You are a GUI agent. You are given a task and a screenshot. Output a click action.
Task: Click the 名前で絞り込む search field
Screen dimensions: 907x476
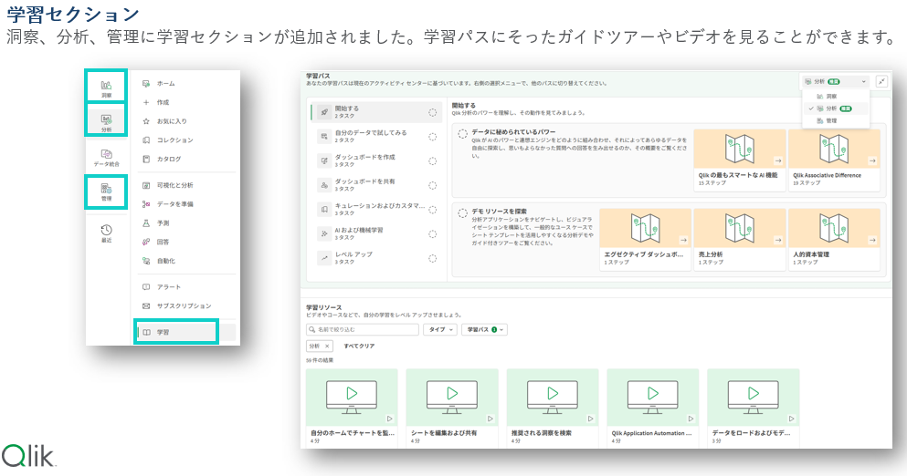(x=362, y=330)
